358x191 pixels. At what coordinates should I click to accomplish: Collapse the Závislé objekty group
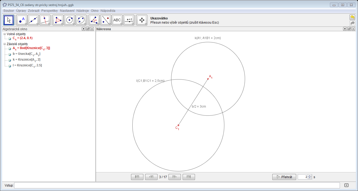click(4, 44)
